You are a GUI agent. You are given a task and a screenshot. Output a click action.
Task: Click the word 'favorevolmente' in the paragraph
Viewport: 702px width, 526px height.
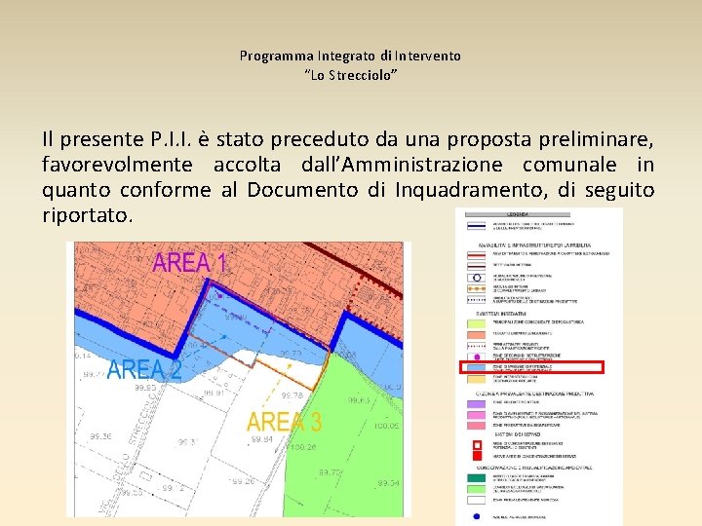pyautogui.click(x=117, y=165)
